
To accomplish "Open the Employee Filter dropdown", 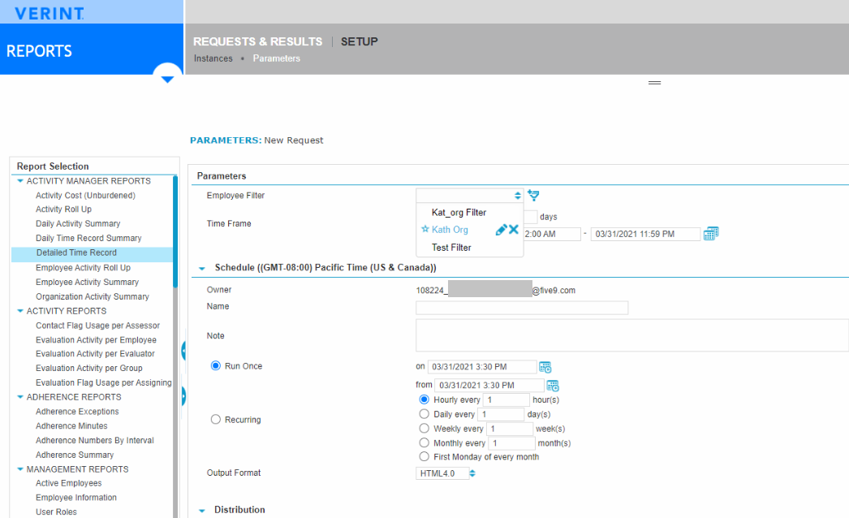I will [x=469, y=195].
